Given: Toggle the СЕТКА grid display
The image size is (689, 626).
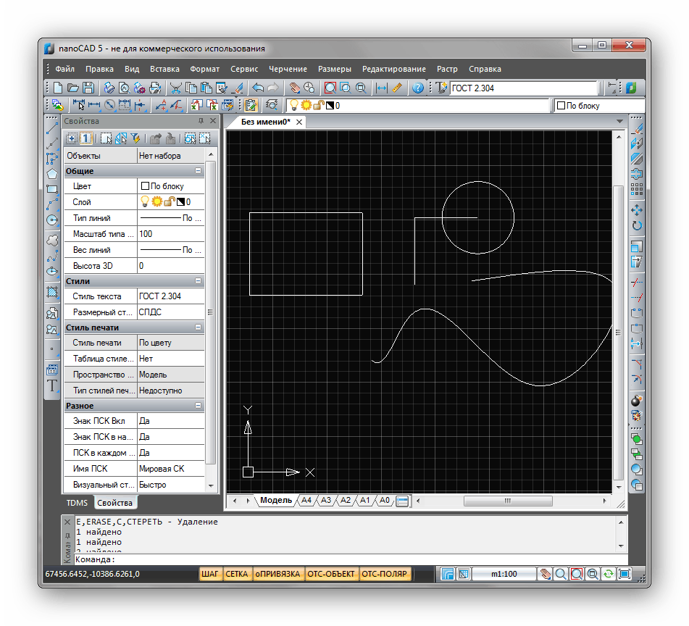Looking at the screenshot, I should pos(236,574).
